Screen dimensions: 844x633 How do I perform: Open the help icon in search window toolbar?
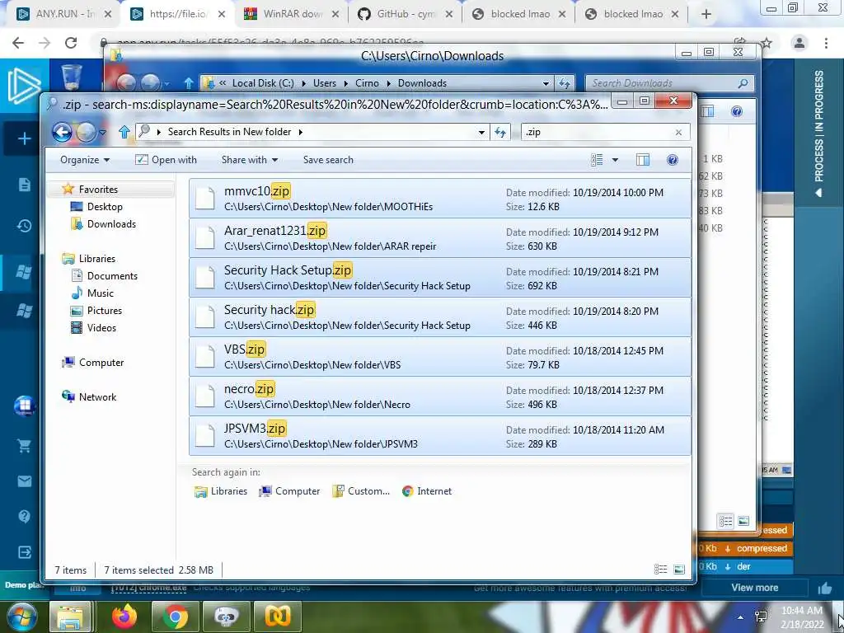pos(673,160)
